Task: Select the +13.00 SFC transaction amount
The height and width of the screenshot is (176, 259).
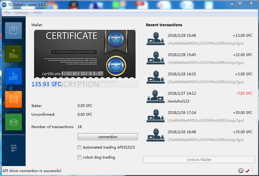Action: click(x=243, y=36)
